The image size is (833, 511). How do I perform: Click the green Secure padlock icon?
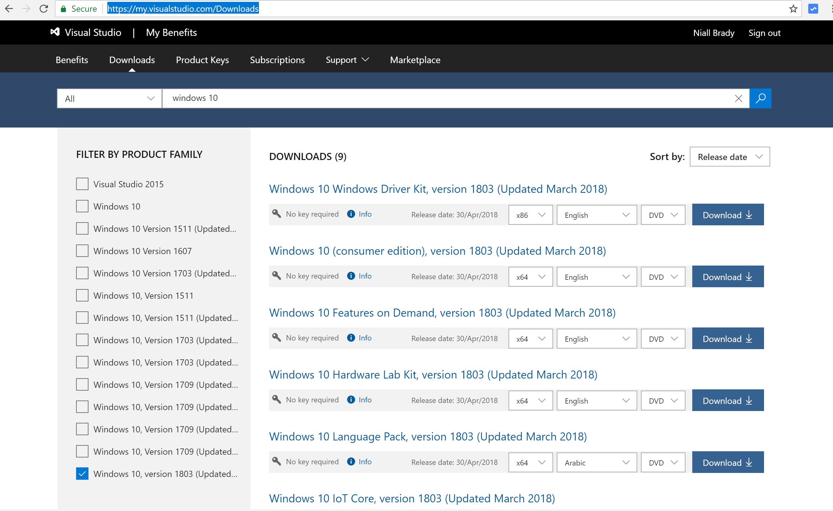[63, 9]
